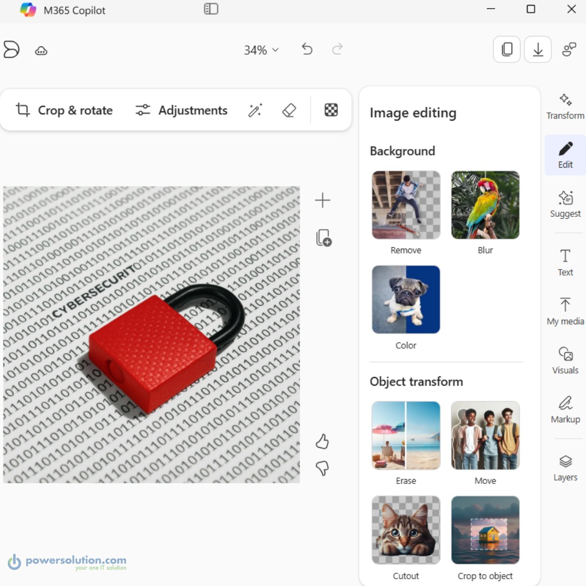
Task: Duplicate the page using the copy-plus icon
Action: click(323, 238)
